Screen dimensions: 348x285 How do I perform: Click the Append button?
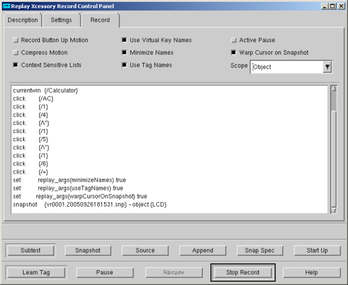(x=202, y=250)
